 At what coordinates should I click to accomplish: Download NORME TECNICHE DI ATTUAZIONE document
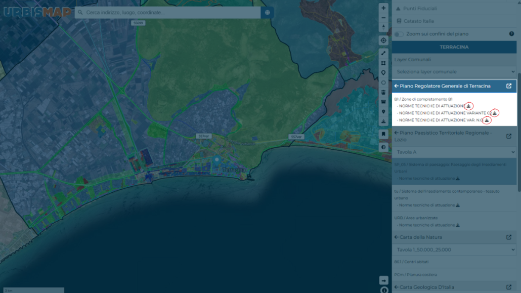point(468,106)
